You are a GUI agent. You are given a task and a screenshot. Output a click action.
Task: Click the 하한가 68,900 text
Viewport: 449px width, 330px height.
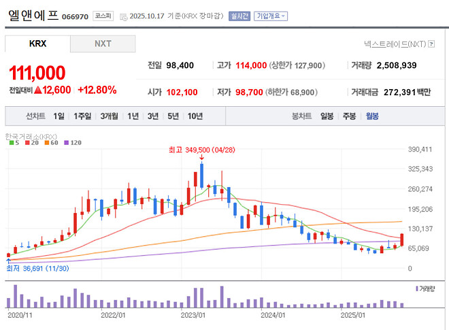(291, 93)
